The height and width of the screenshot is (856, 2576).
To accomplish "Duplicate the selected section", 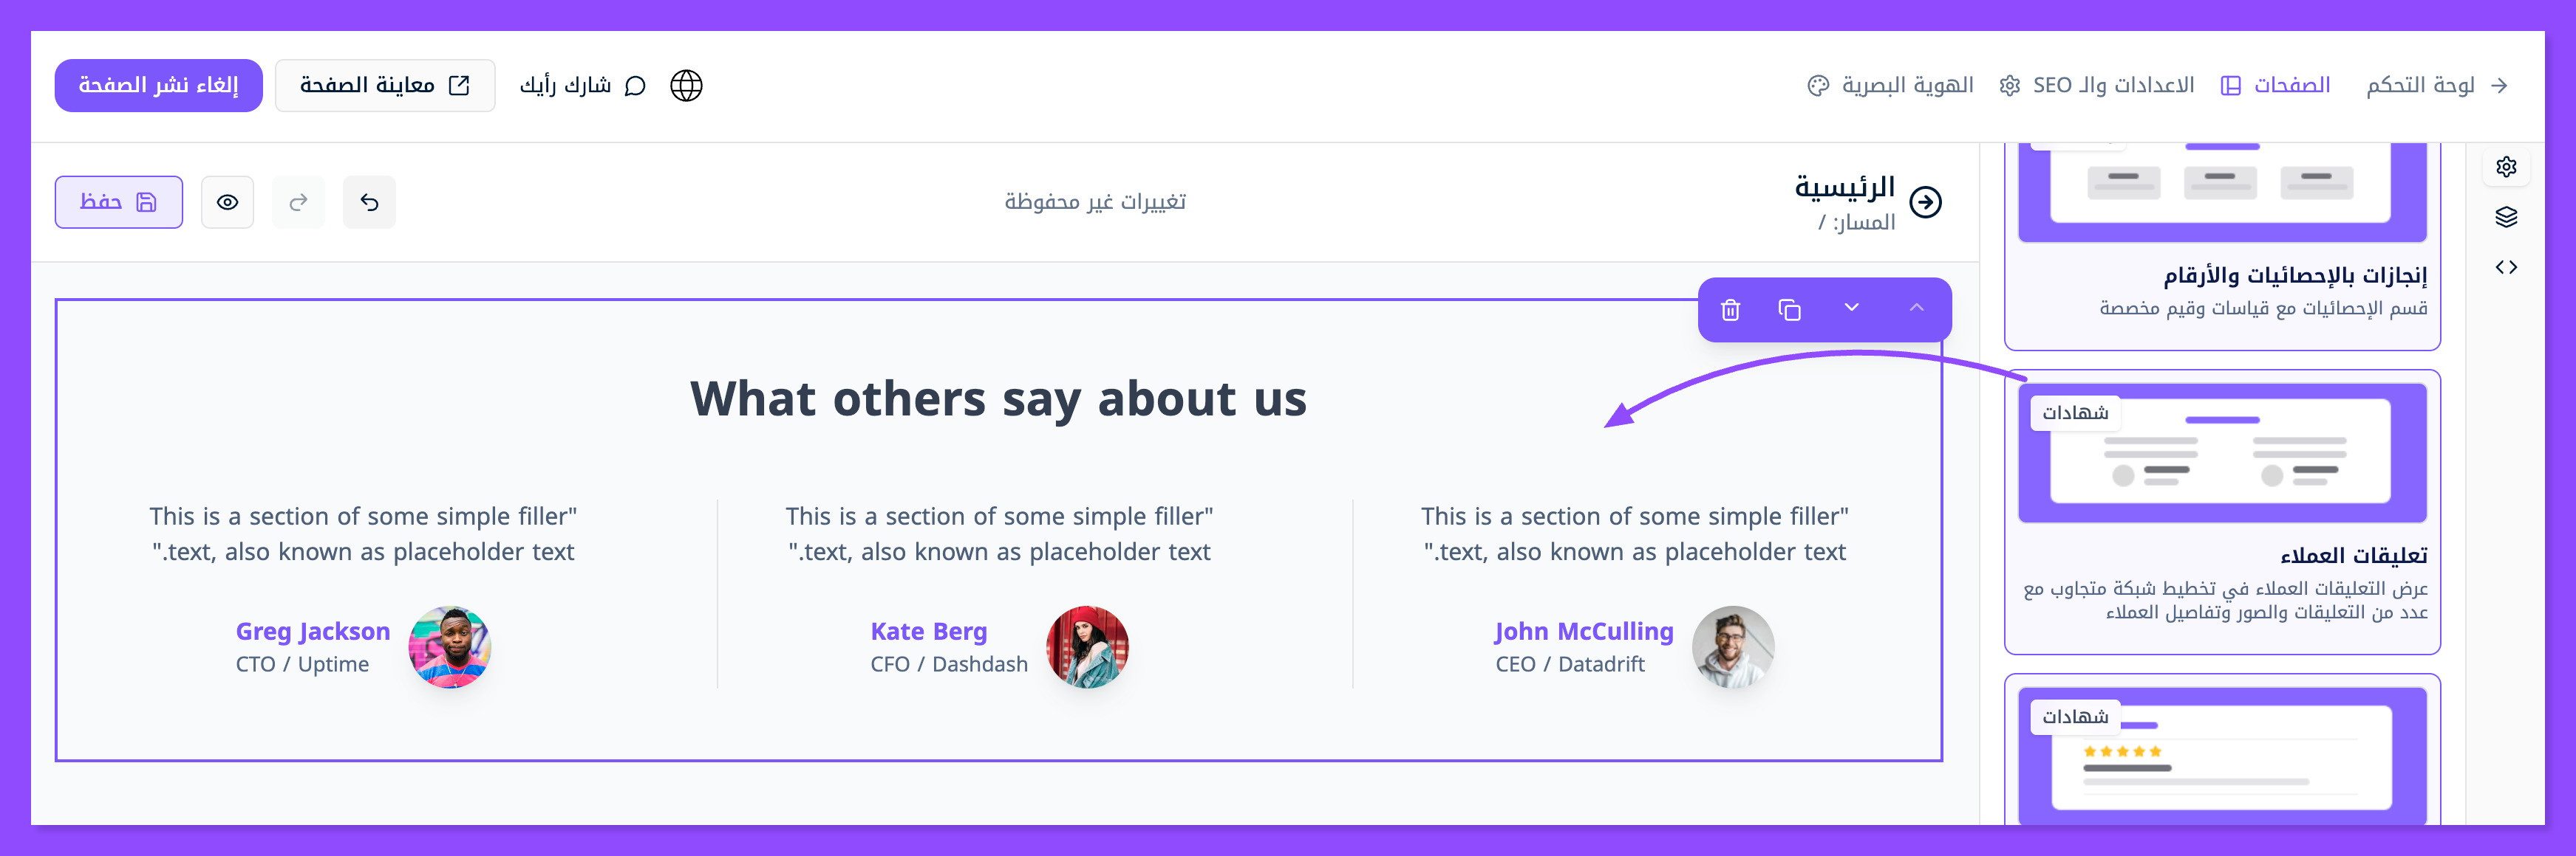I will (x=1789, y=310).
